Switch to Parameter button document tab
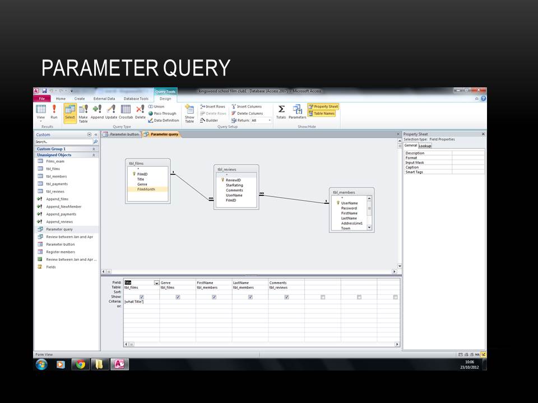Image resolution: width=538 pixels, height=403 pixels. (122, 134)
